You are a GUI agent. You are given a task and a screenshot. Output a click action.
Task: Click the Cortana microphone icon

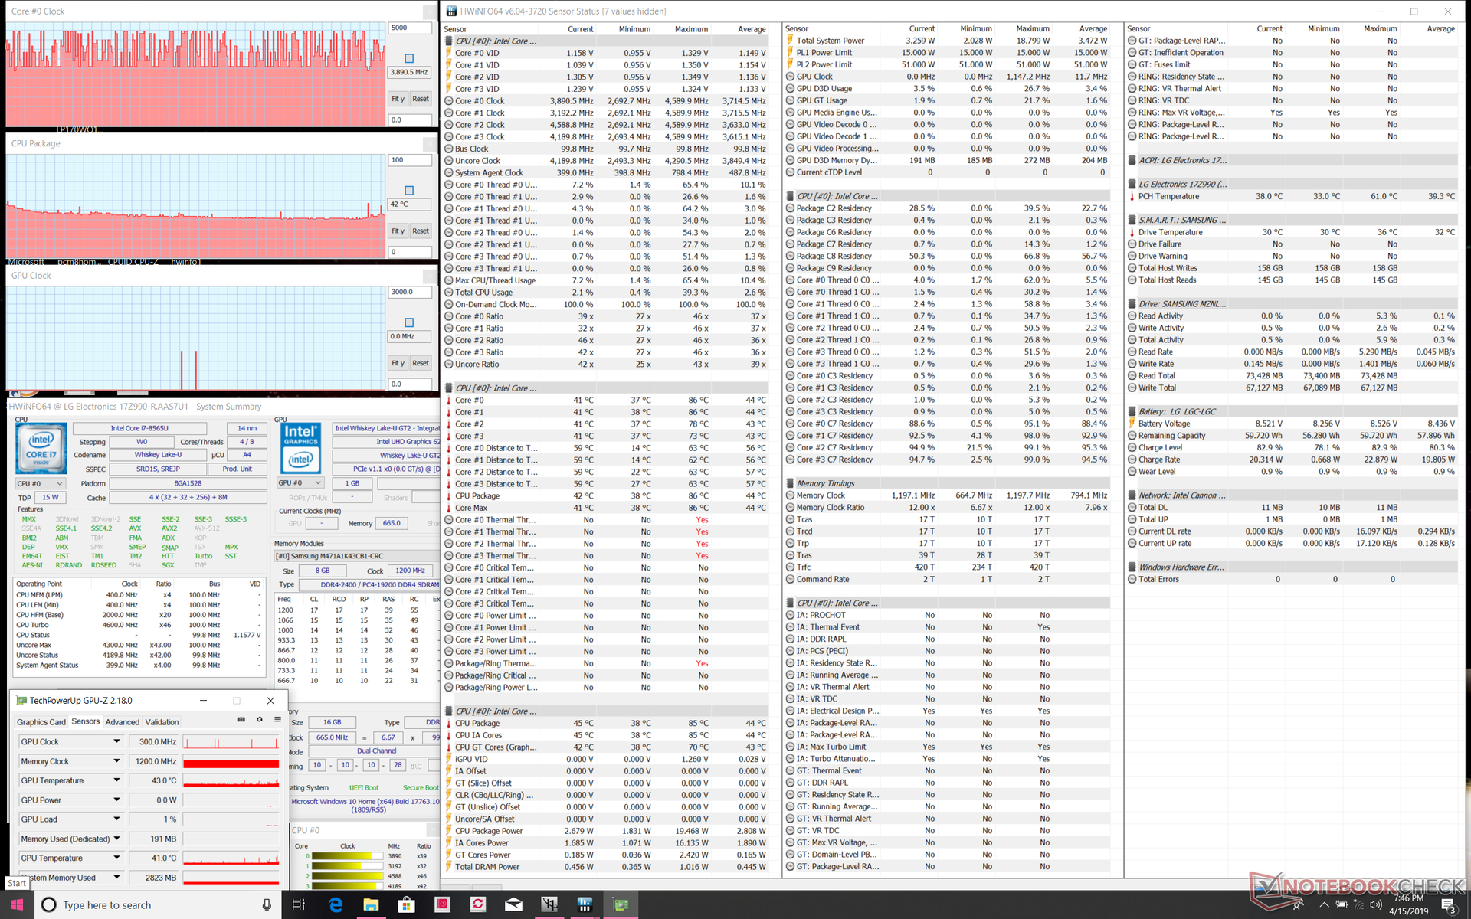(267, 904)
